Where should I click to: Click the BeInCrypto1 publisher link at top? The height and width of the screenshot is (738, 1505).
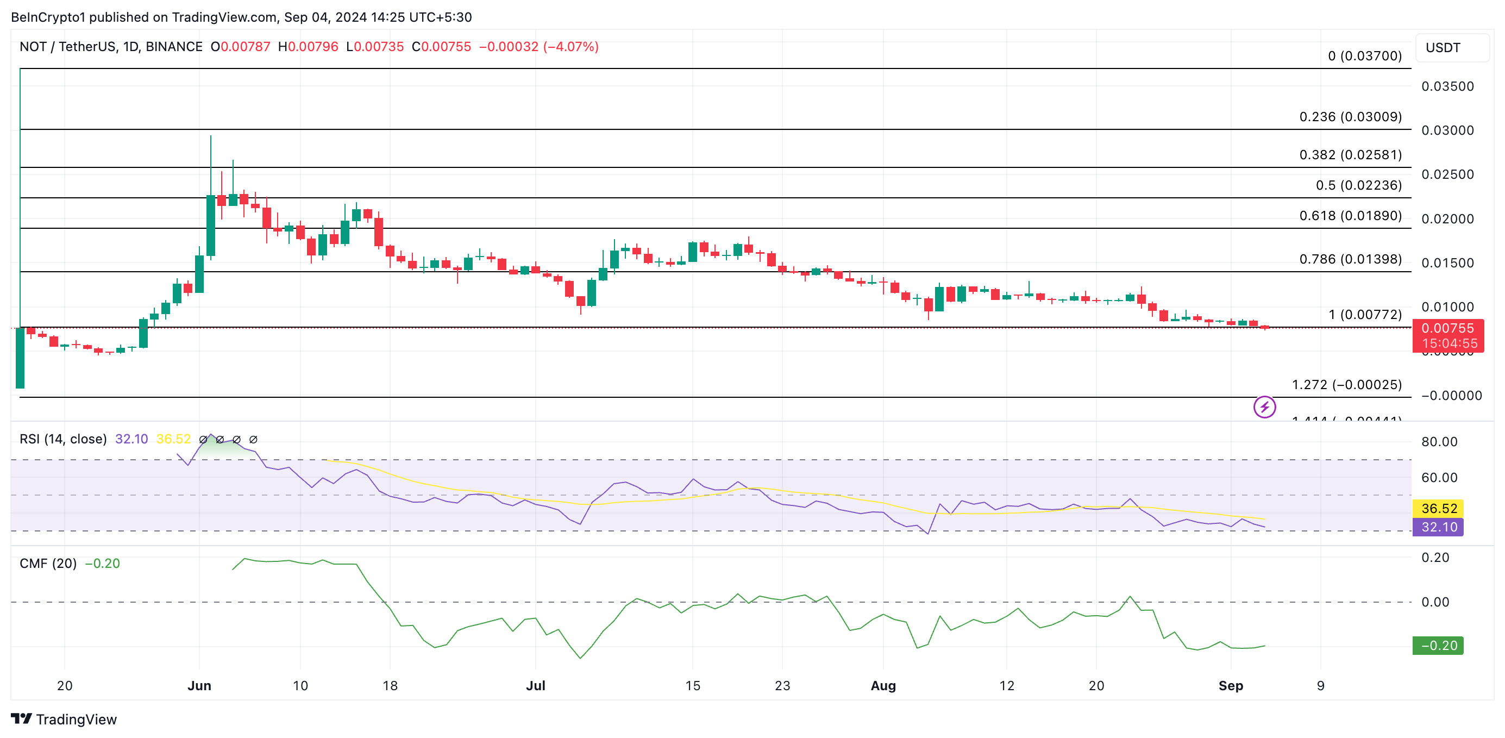click(x=49, y=17)
